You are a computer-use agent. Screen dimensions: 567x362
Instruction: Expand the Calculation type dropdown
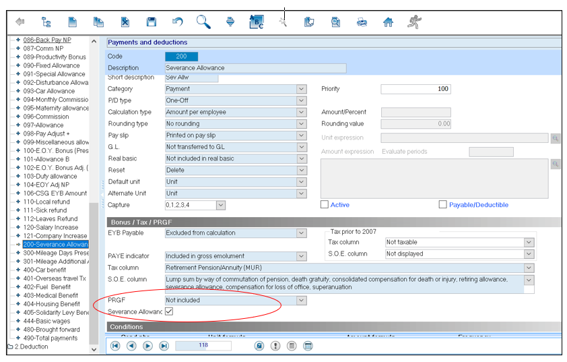pos(301,112)
